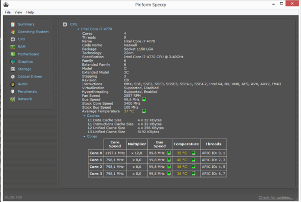Click the x 12,0 multiplier cell
Screen dimensions: 301x202
(x=137, y=153)
